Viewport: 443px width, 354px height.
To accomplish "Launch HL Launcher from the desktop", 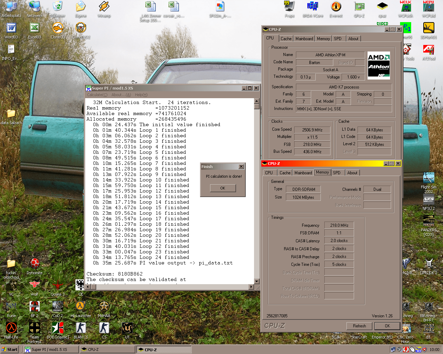I will pos(81,309).
